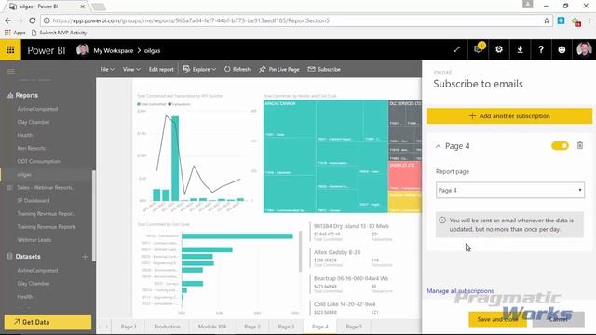Click the Get Data button
596x335 pixels.
tap(47, 322)
